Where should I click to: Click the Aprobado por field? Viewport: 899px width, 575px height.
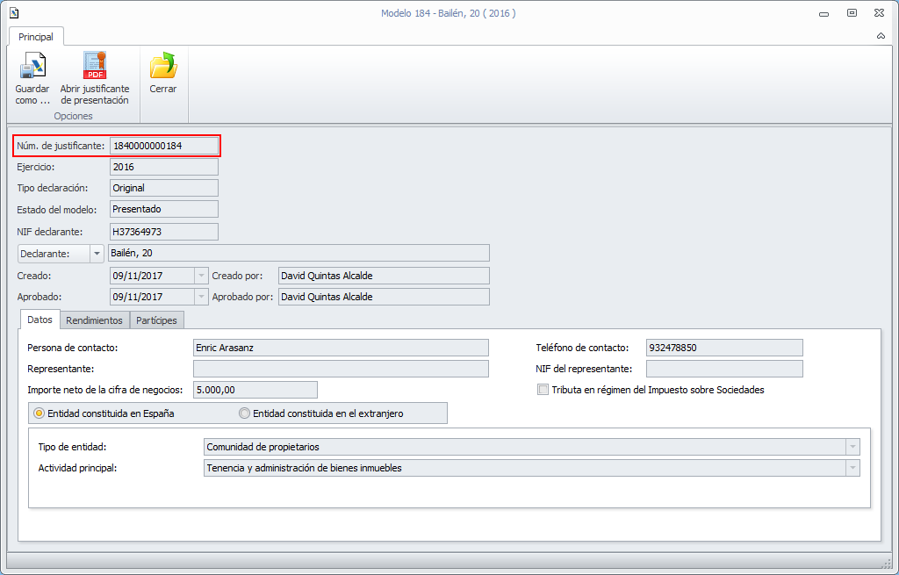click(384, 297)
